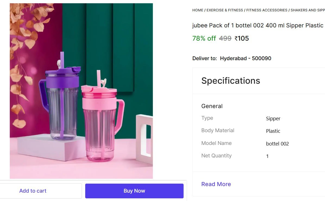Click the Plastic value for Body Material
Screen dimensions: 325x201
click(x=273, y=131)
